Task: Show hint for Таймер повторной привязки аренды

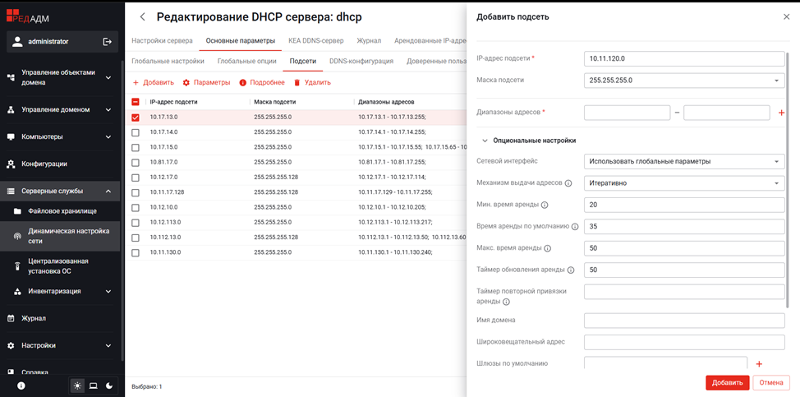Action: (506, 302)
